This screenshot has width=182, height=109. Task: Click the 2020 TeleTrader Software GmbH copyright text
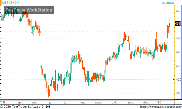coord(25,107)
